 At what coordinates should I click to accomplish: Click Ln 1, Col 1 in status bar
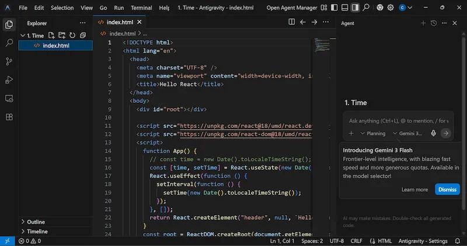(282, 241)
